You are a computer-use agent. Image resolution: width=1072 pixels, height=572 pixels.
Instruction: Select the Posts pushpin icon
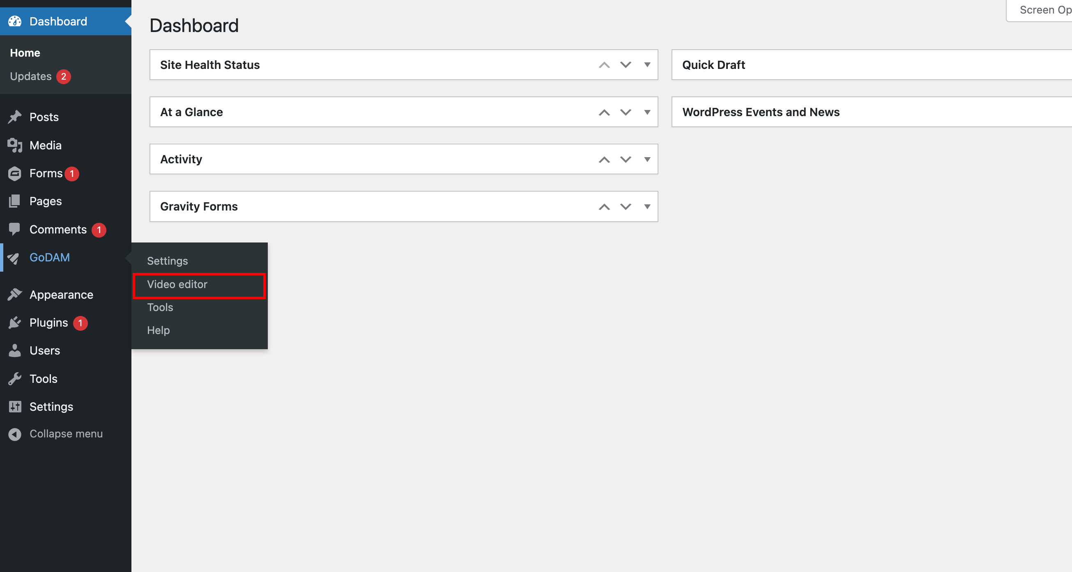tap(14, 117)
